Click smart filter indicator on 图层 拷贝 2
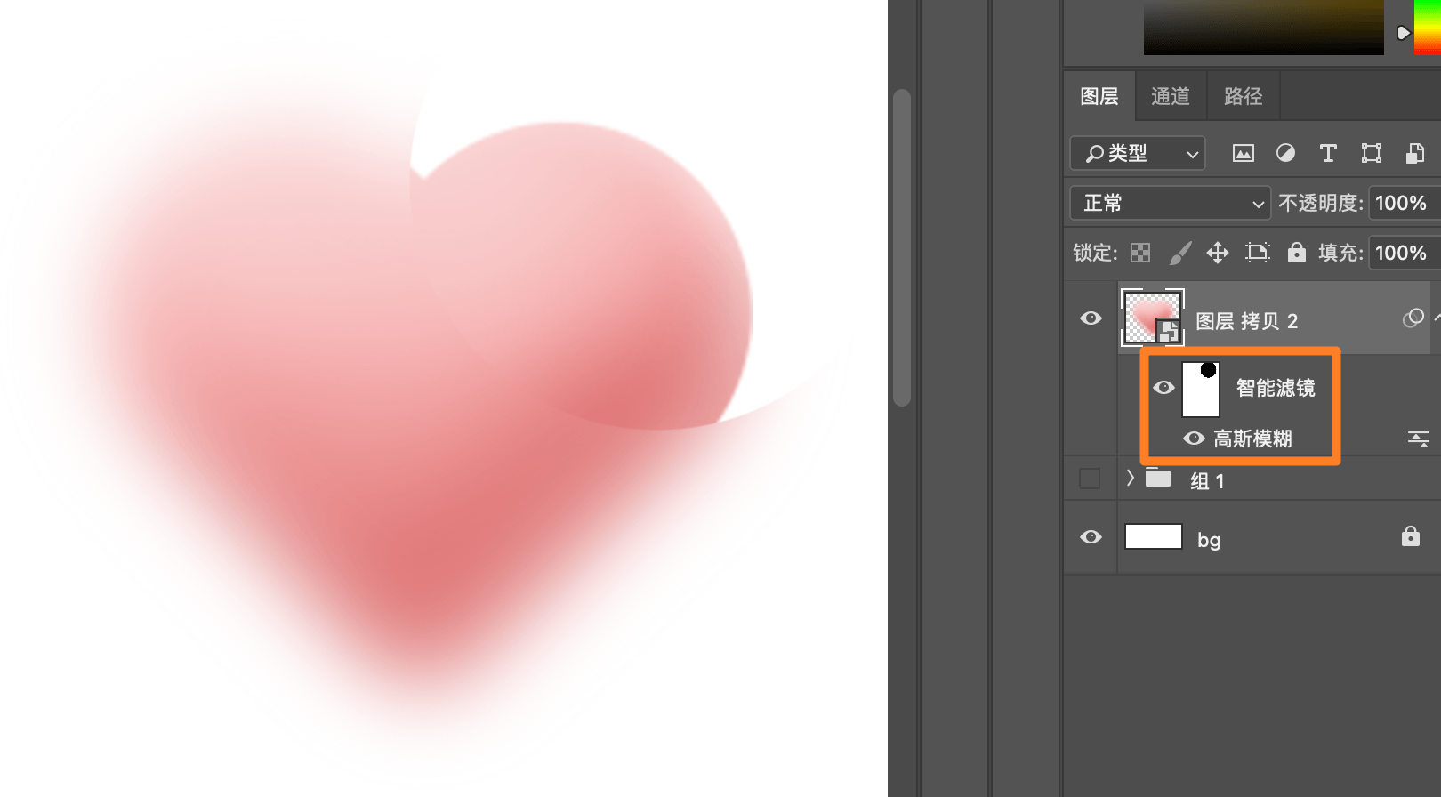The height and width of the screenshot is (797, 1441). tap(1413, 318)
